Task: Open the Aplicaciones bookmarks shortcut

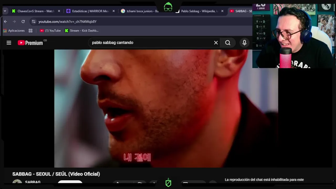Action: click(x=14, y=31)
